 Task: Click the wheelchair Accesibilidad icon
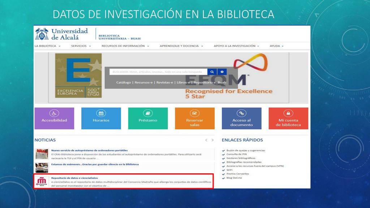coord(54,113)
